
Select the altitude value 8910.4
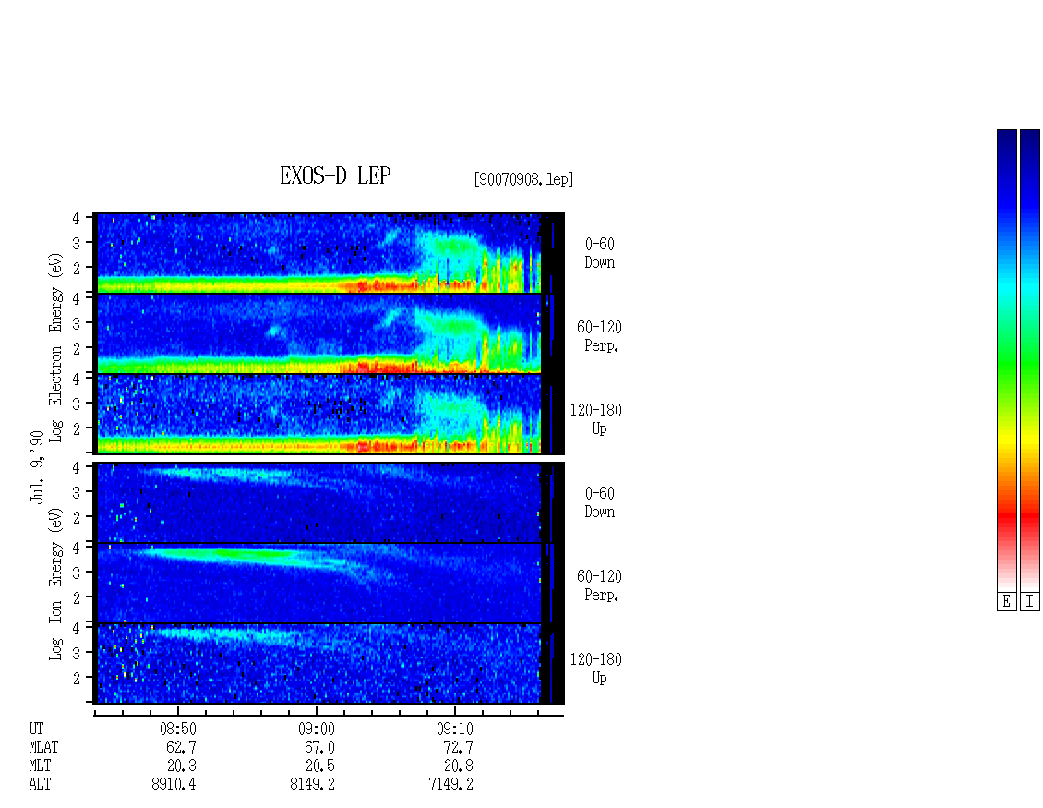174,784
